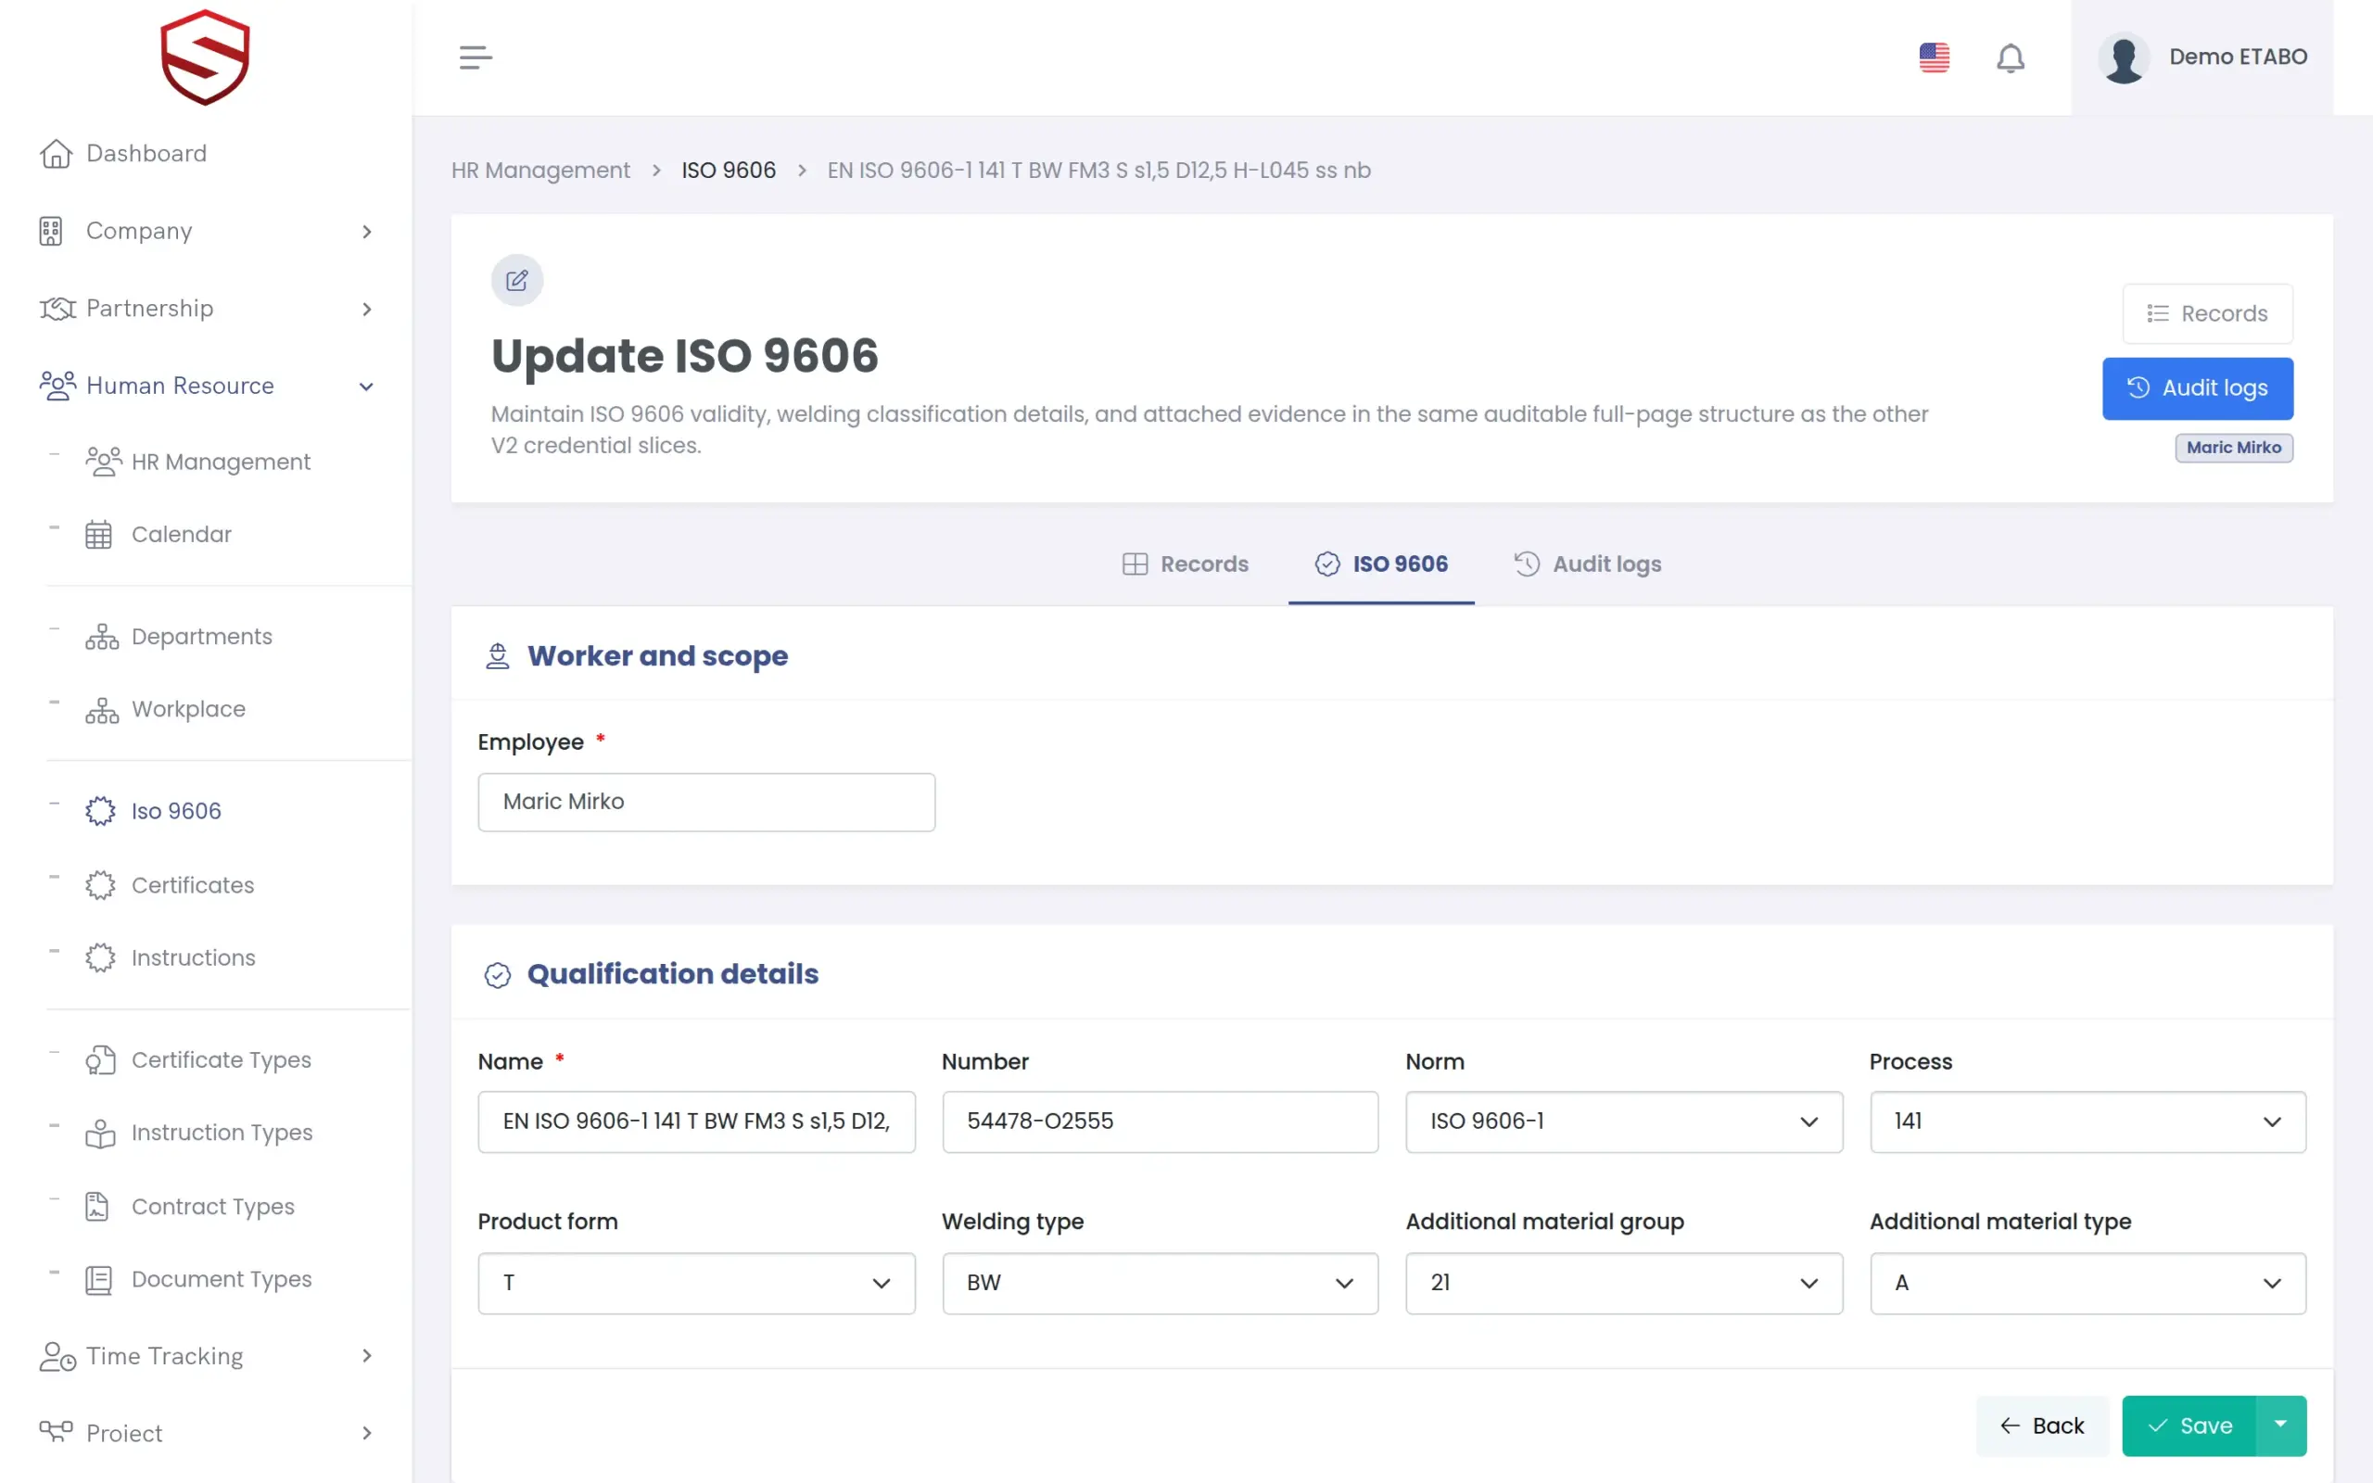Expand the Partnership sidebar menu
Viewport: 2373px width, 1483px height.
(x=206, y=308)
